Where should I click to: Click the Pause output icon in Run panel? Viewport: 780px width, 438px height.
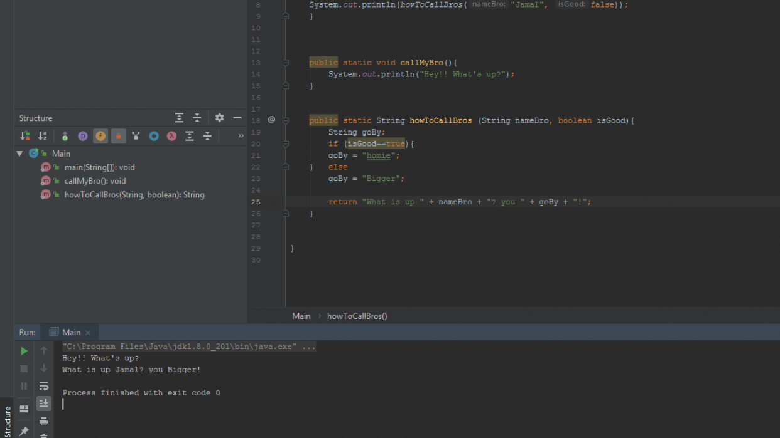point(24,386)
